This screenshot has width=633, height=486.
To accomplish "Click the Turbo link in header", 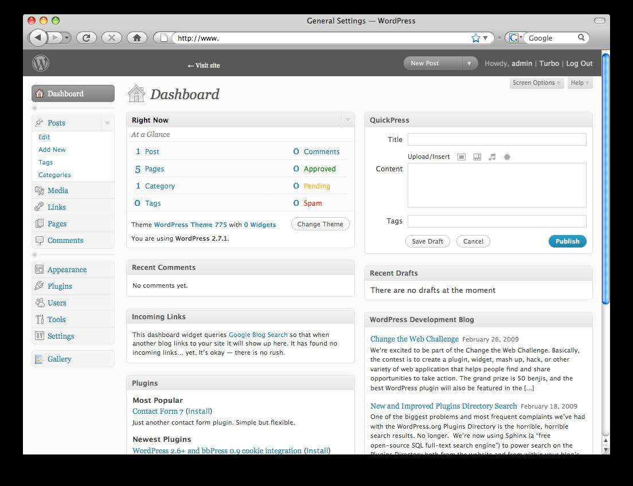I will [x=549, y=64].
